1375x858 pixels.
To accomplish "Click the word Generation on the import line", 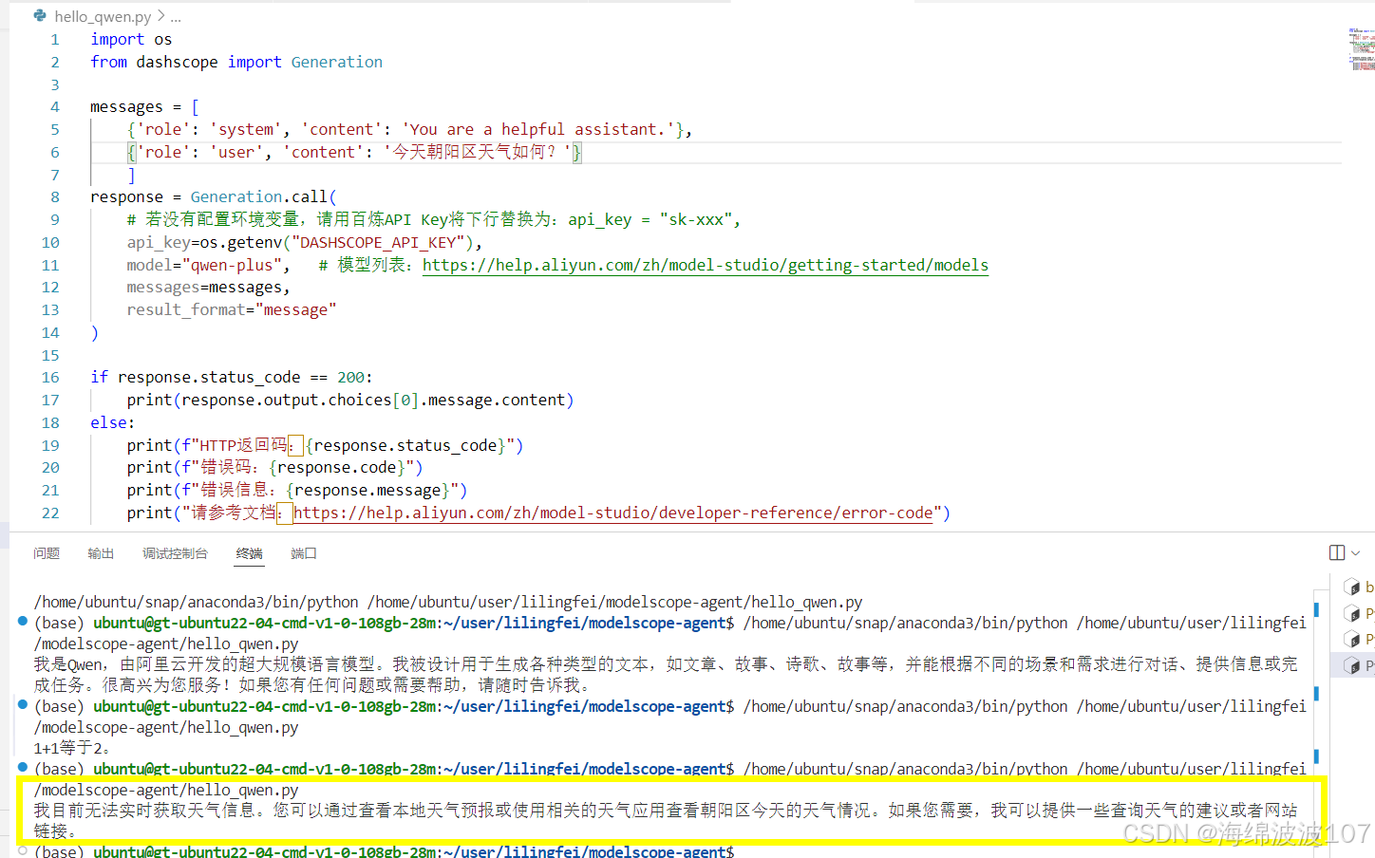I will 337,62.
